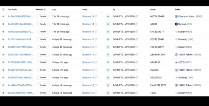Select the Txn Hash column header

(x=12, y=9)
